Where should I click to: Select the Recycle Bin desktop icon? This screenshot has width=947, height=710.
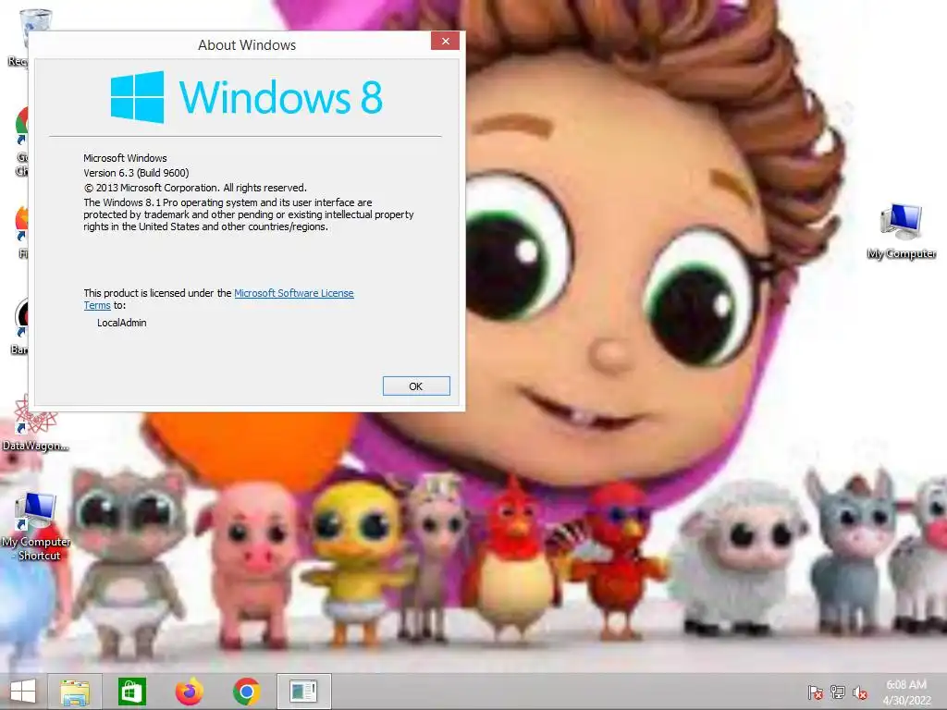click(x=20, y=36)
